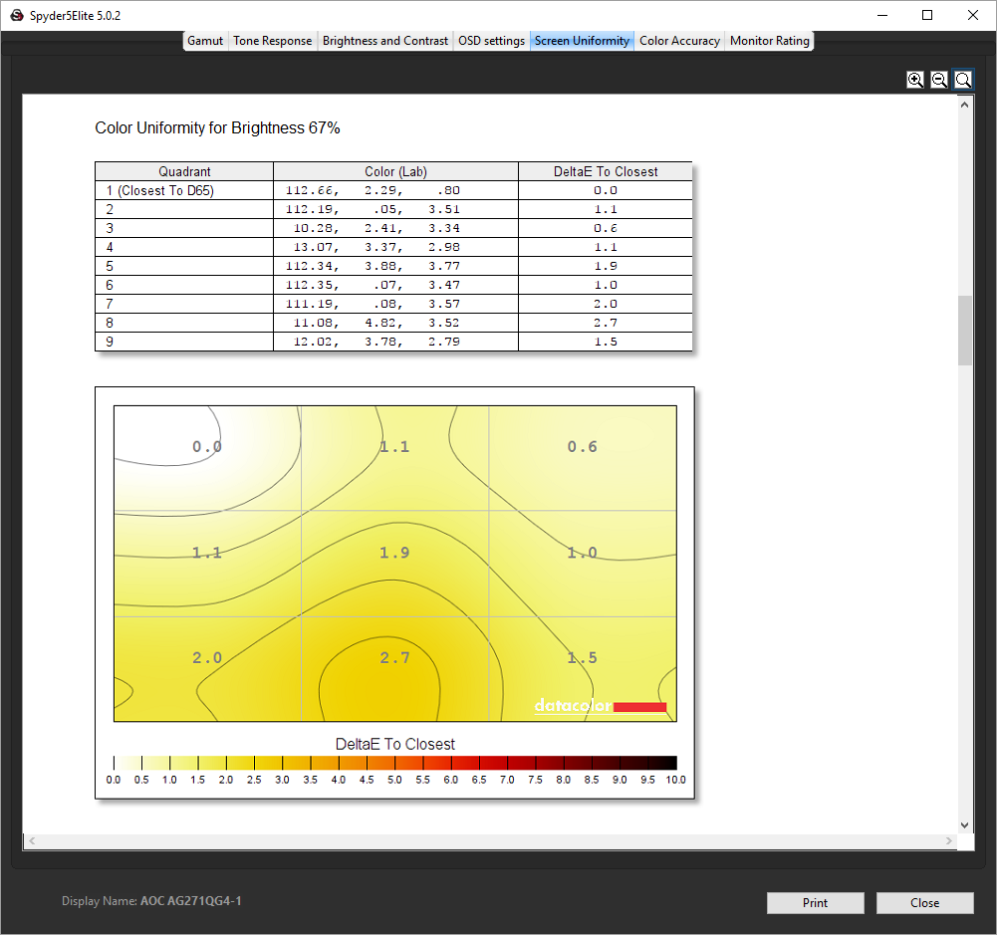Open the Gamut tab
Image resolution: width=997 pixels, height=935 pixels.
[205, 41]
